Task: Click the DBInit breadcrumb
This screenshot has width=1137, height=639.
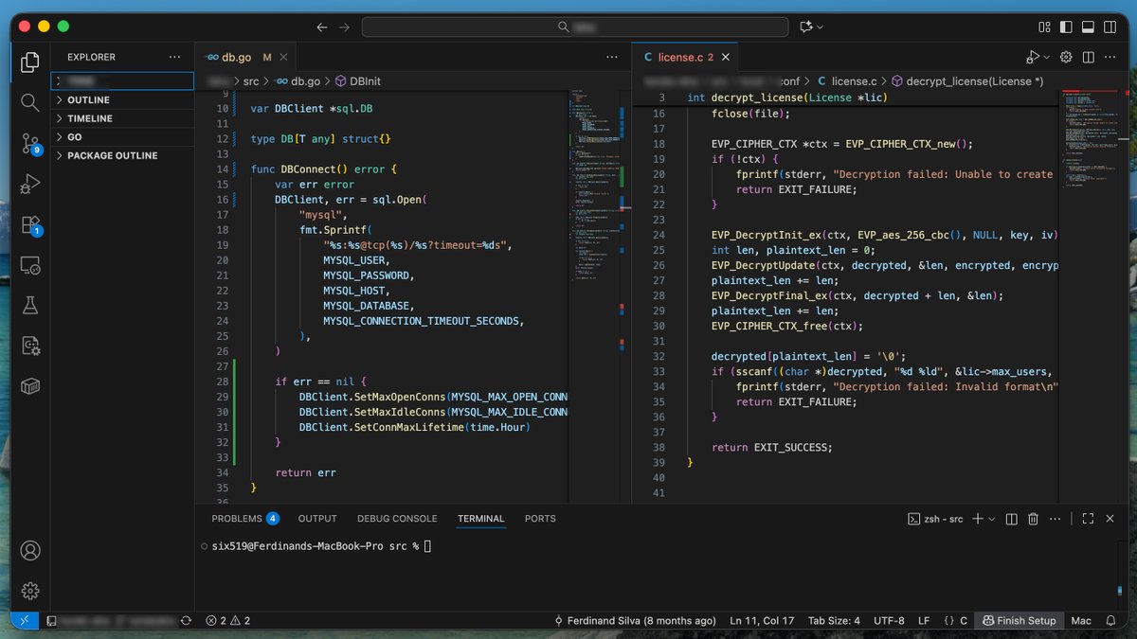Action: [357, 81]
